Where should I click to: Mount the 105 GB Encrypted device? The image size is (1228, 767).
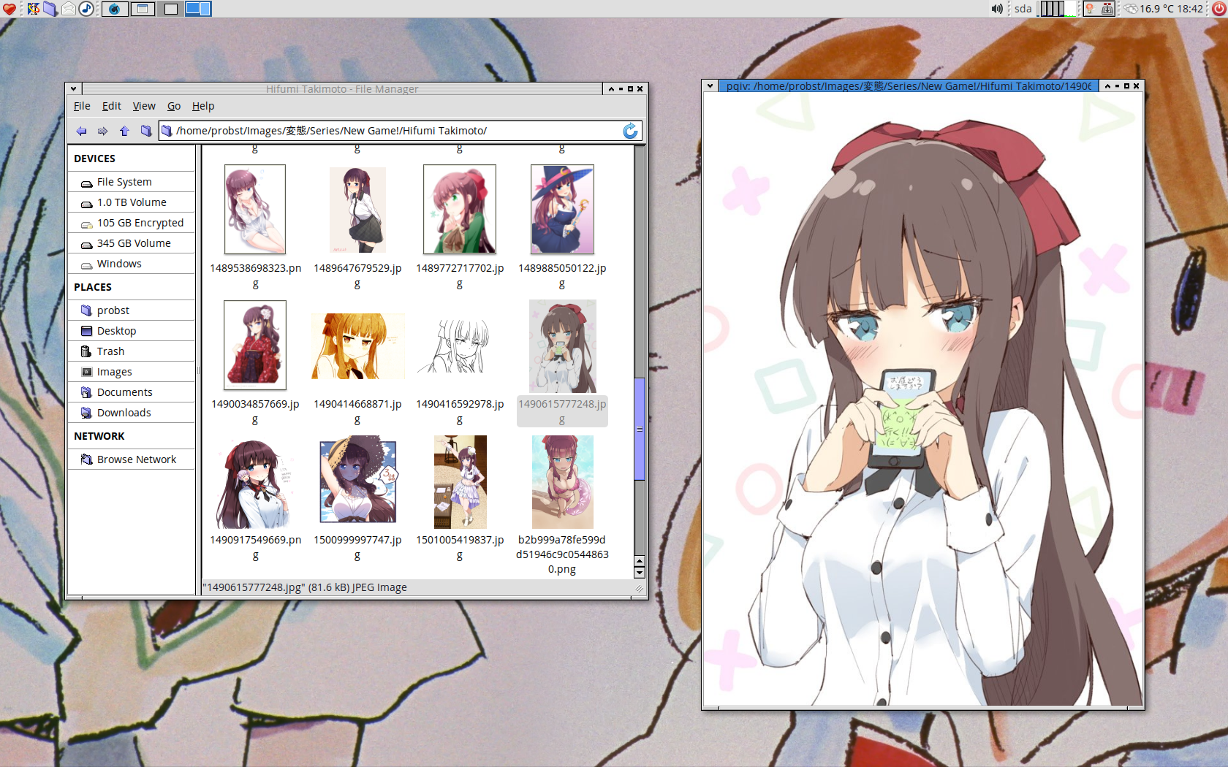click(132, 223)
